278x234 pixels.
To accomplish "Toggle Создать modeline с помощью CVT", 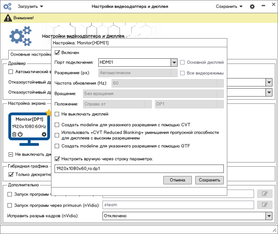I will click(57, 125).
